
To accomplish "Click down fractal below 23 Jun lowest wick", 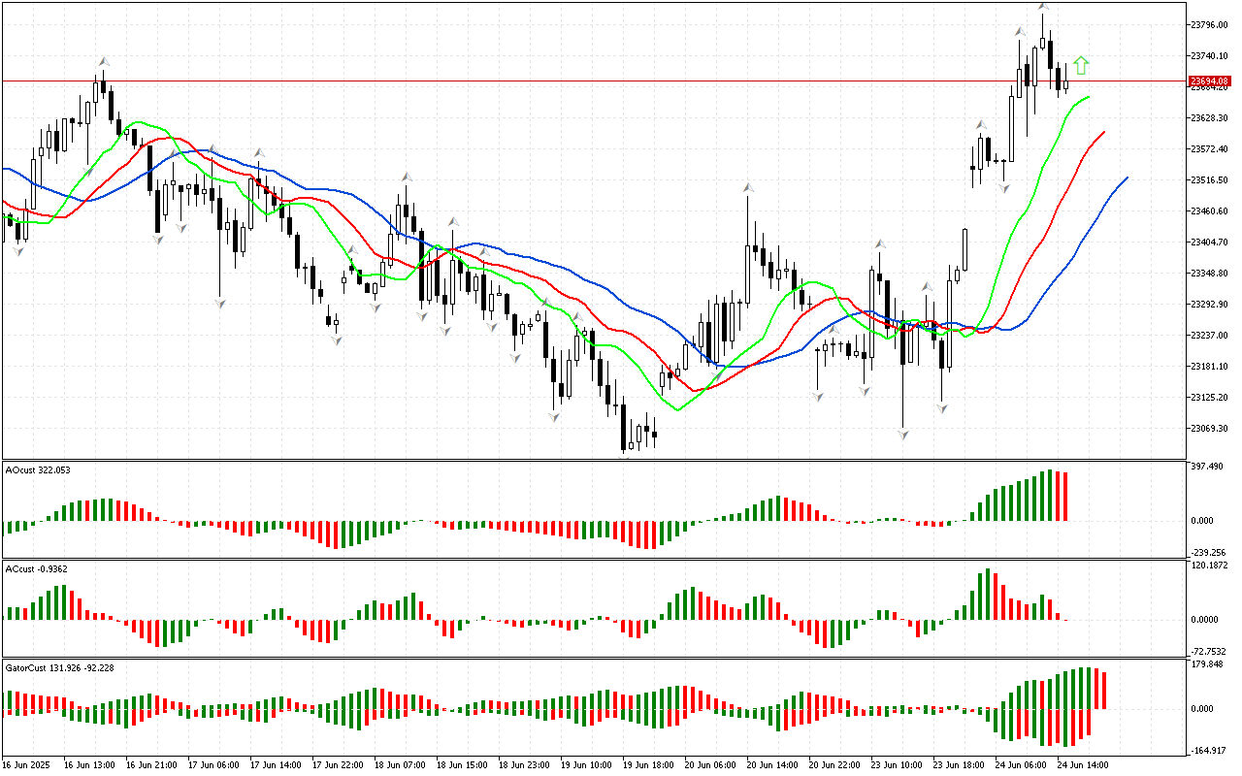I will [x=902, y=435].
